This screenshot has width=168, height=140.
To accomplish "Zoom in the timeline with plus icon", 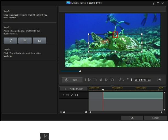I will [x=86, y=112].
